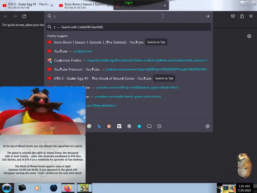Image resolution: width=257 pixels, height=193 pixels.
Task: Switch to Tab for Sonic Boom episode
Action: pos(156,42)
